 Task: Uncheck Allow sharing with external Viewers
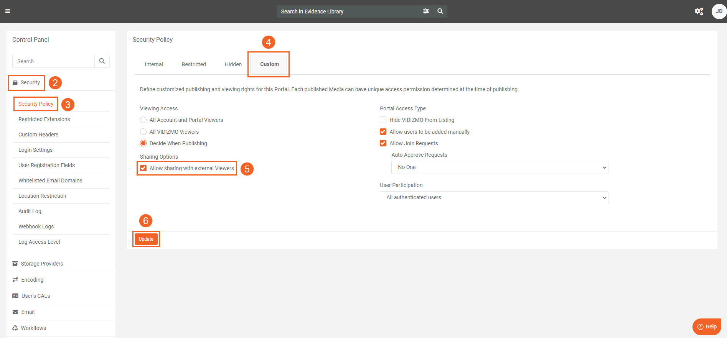click(143, 168)
